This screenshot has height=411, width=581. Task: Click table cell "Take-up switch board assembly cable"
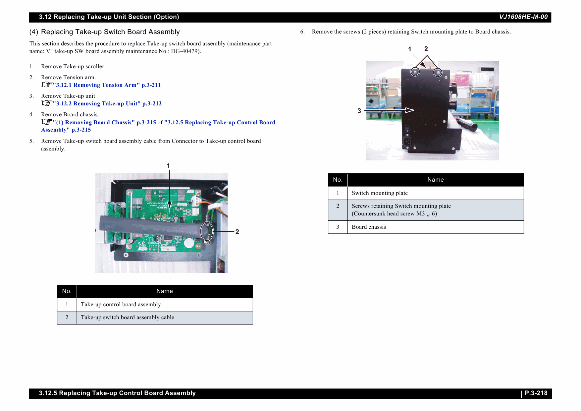tap(165, 318)
